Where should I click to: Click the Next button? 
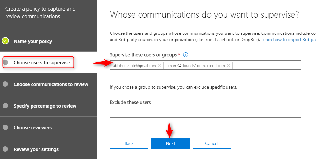click(x=170, y=143)
